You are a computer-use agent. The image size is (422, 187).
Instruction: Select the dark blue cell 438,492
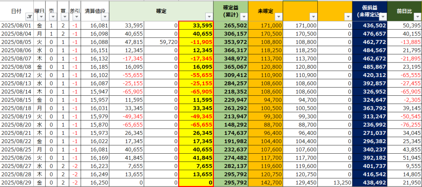[x=370, y=183]
